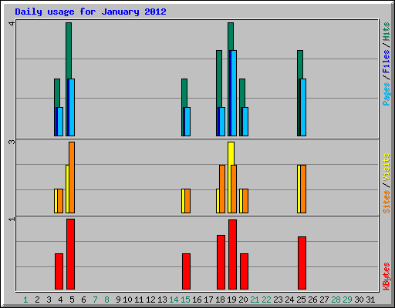This screenshot has width=395, height=308.
Task: Select day "16" on the x-axis
Action: [x=197, y=300]
